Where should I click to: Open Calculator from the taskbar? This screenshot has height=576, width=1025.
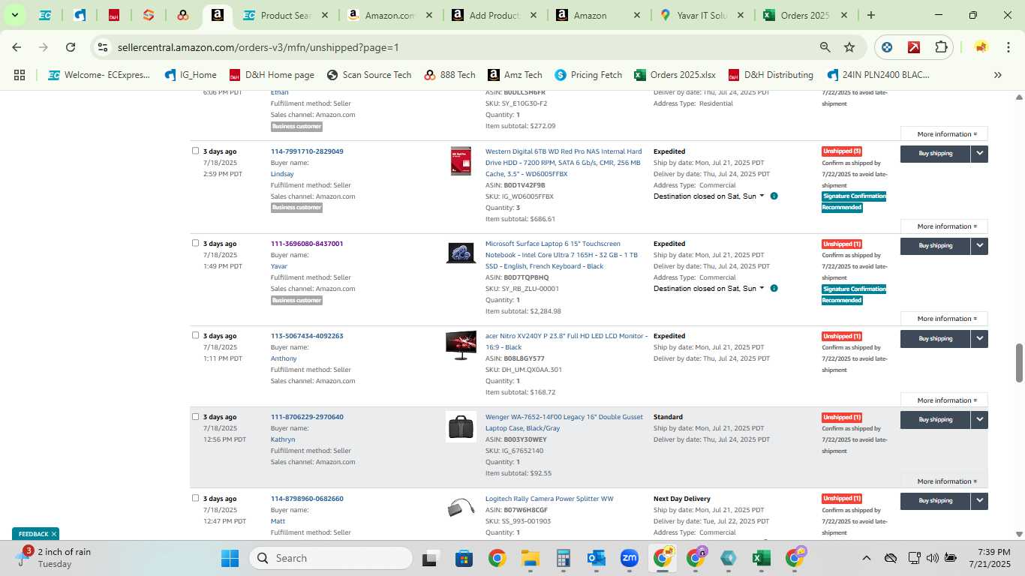564,558
